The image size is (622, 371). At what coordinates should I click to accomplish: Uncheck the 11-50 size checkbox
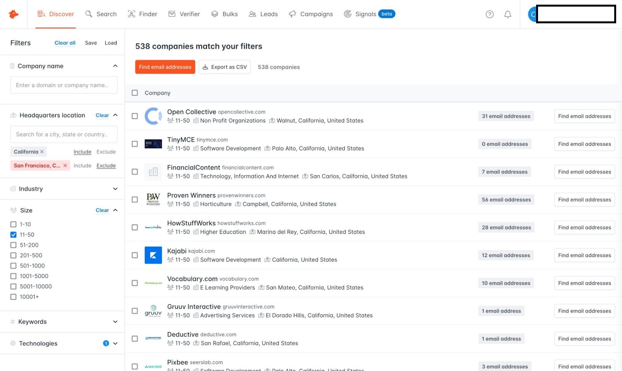(14, 235)
